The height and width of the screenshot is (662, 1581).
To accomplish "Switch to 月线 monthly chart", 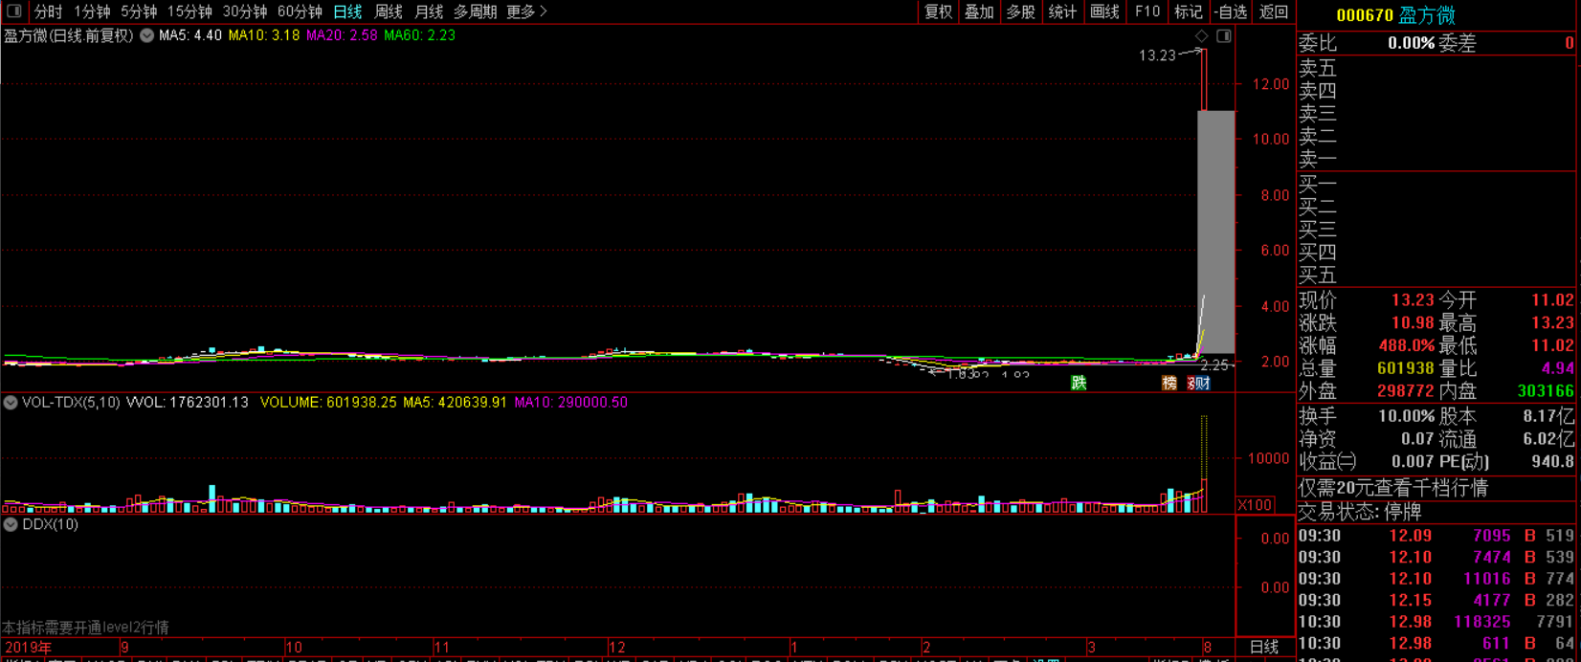I will [429, 12].
